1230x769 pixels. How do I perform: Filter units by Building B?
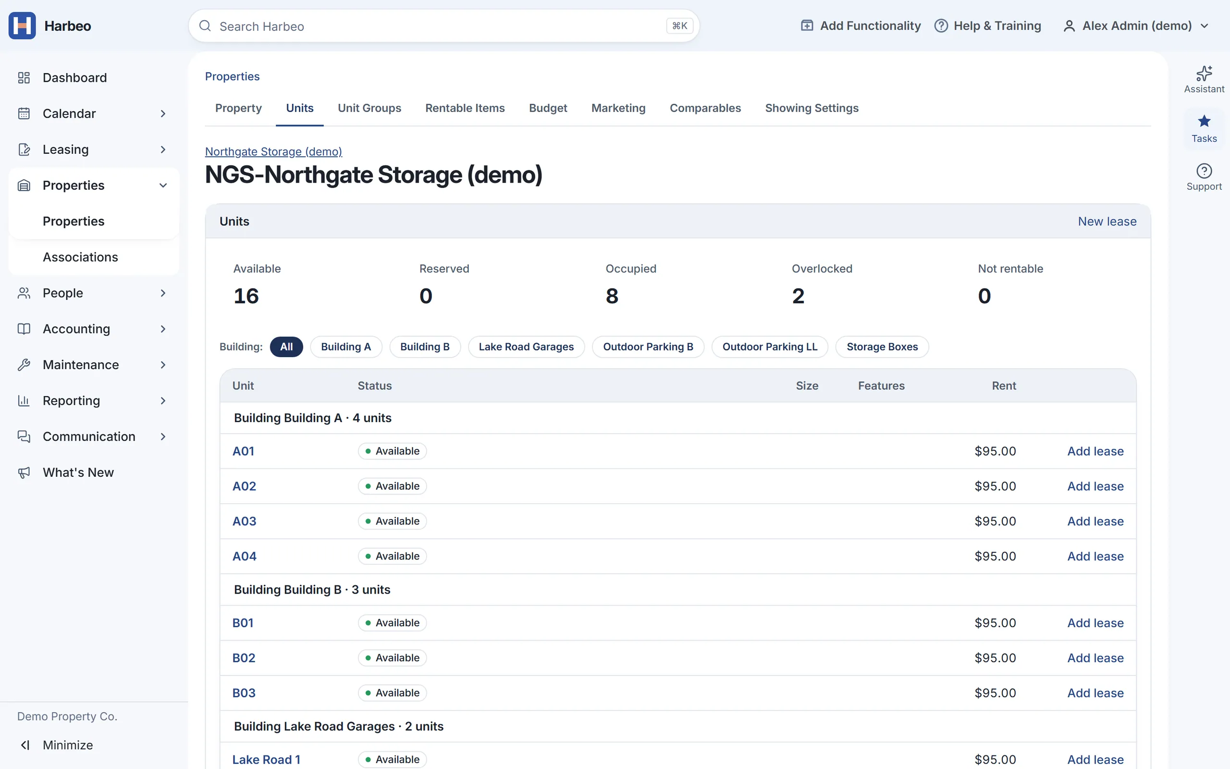[424, 347]
